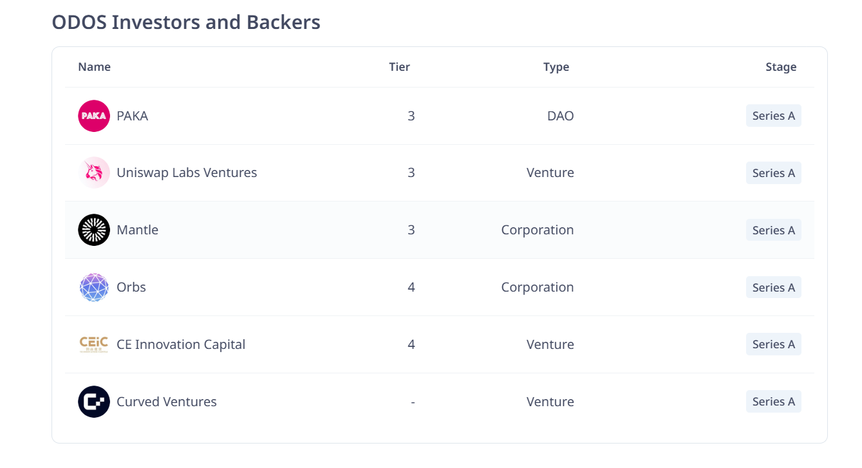Select the Series A badge for PAKA

pos(773,116)
